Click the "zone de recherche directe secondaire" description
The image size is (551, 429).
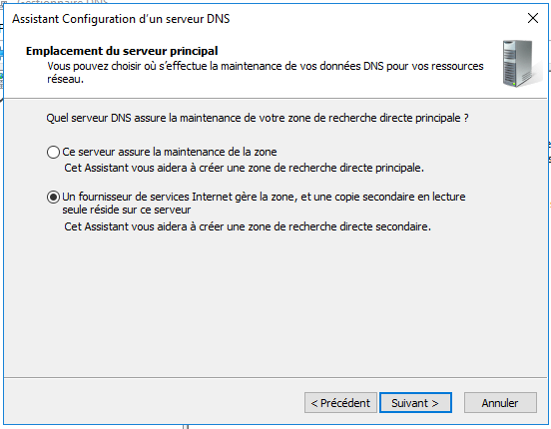248,226
